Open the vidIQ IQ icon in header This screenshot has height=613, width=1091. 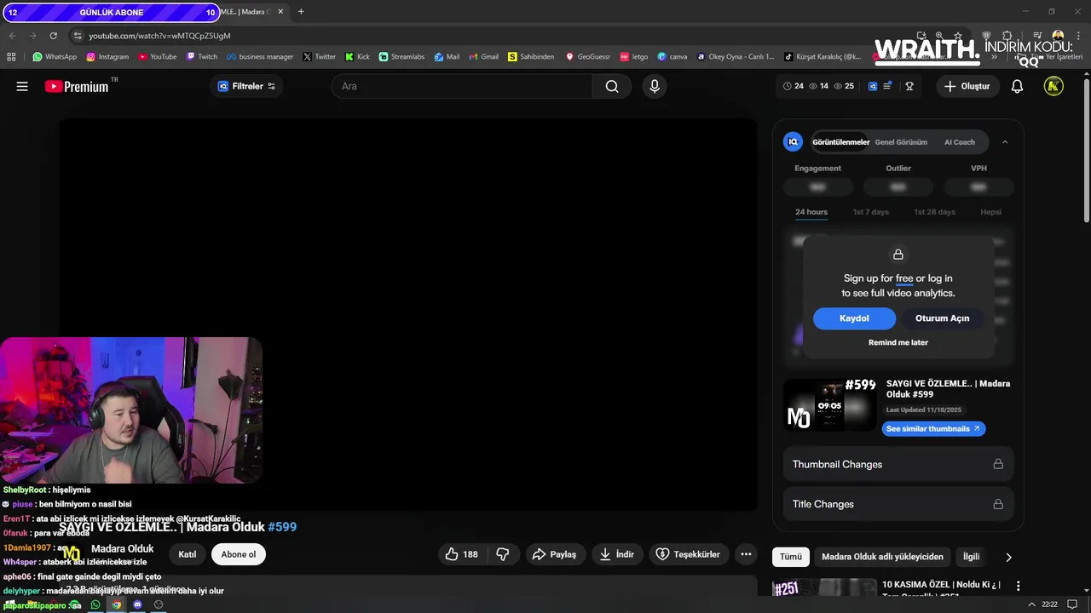point(873,86)
